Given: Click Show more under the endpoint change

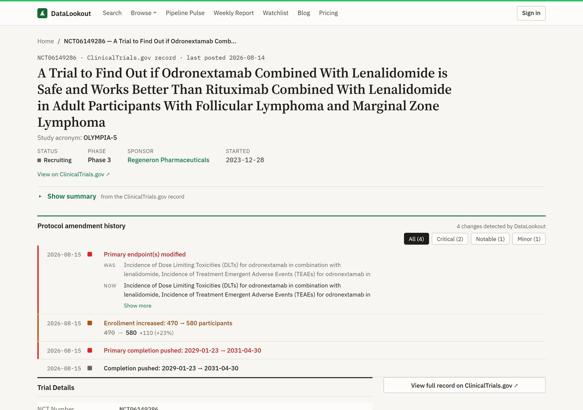Looking at the screenshot, I should tap(137, 306).
